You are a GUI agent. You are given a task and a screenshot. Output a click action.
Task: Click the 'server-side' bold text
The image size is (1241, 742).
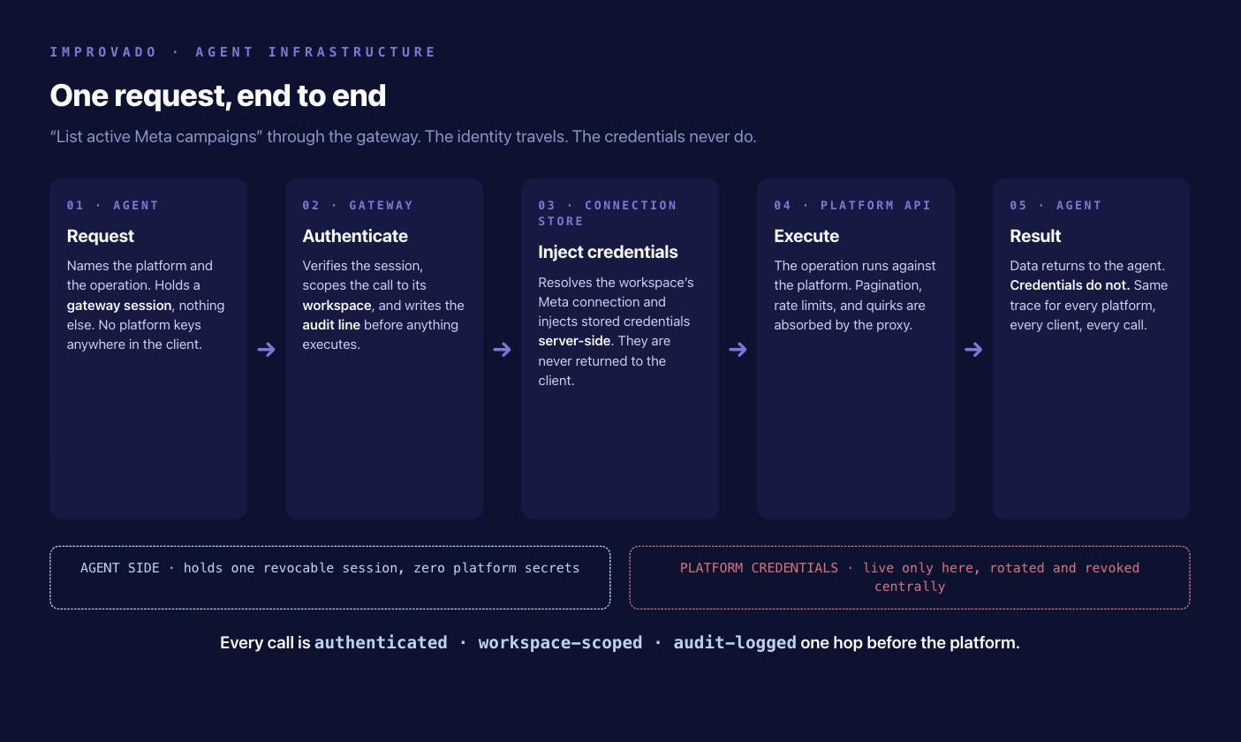tap(574, 341)
